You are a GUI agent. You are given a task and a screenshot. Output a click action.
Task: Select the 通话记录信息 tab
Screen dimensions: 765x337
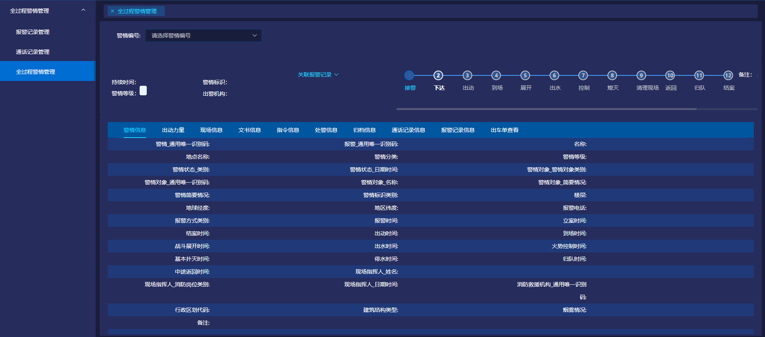pos(408,130)
